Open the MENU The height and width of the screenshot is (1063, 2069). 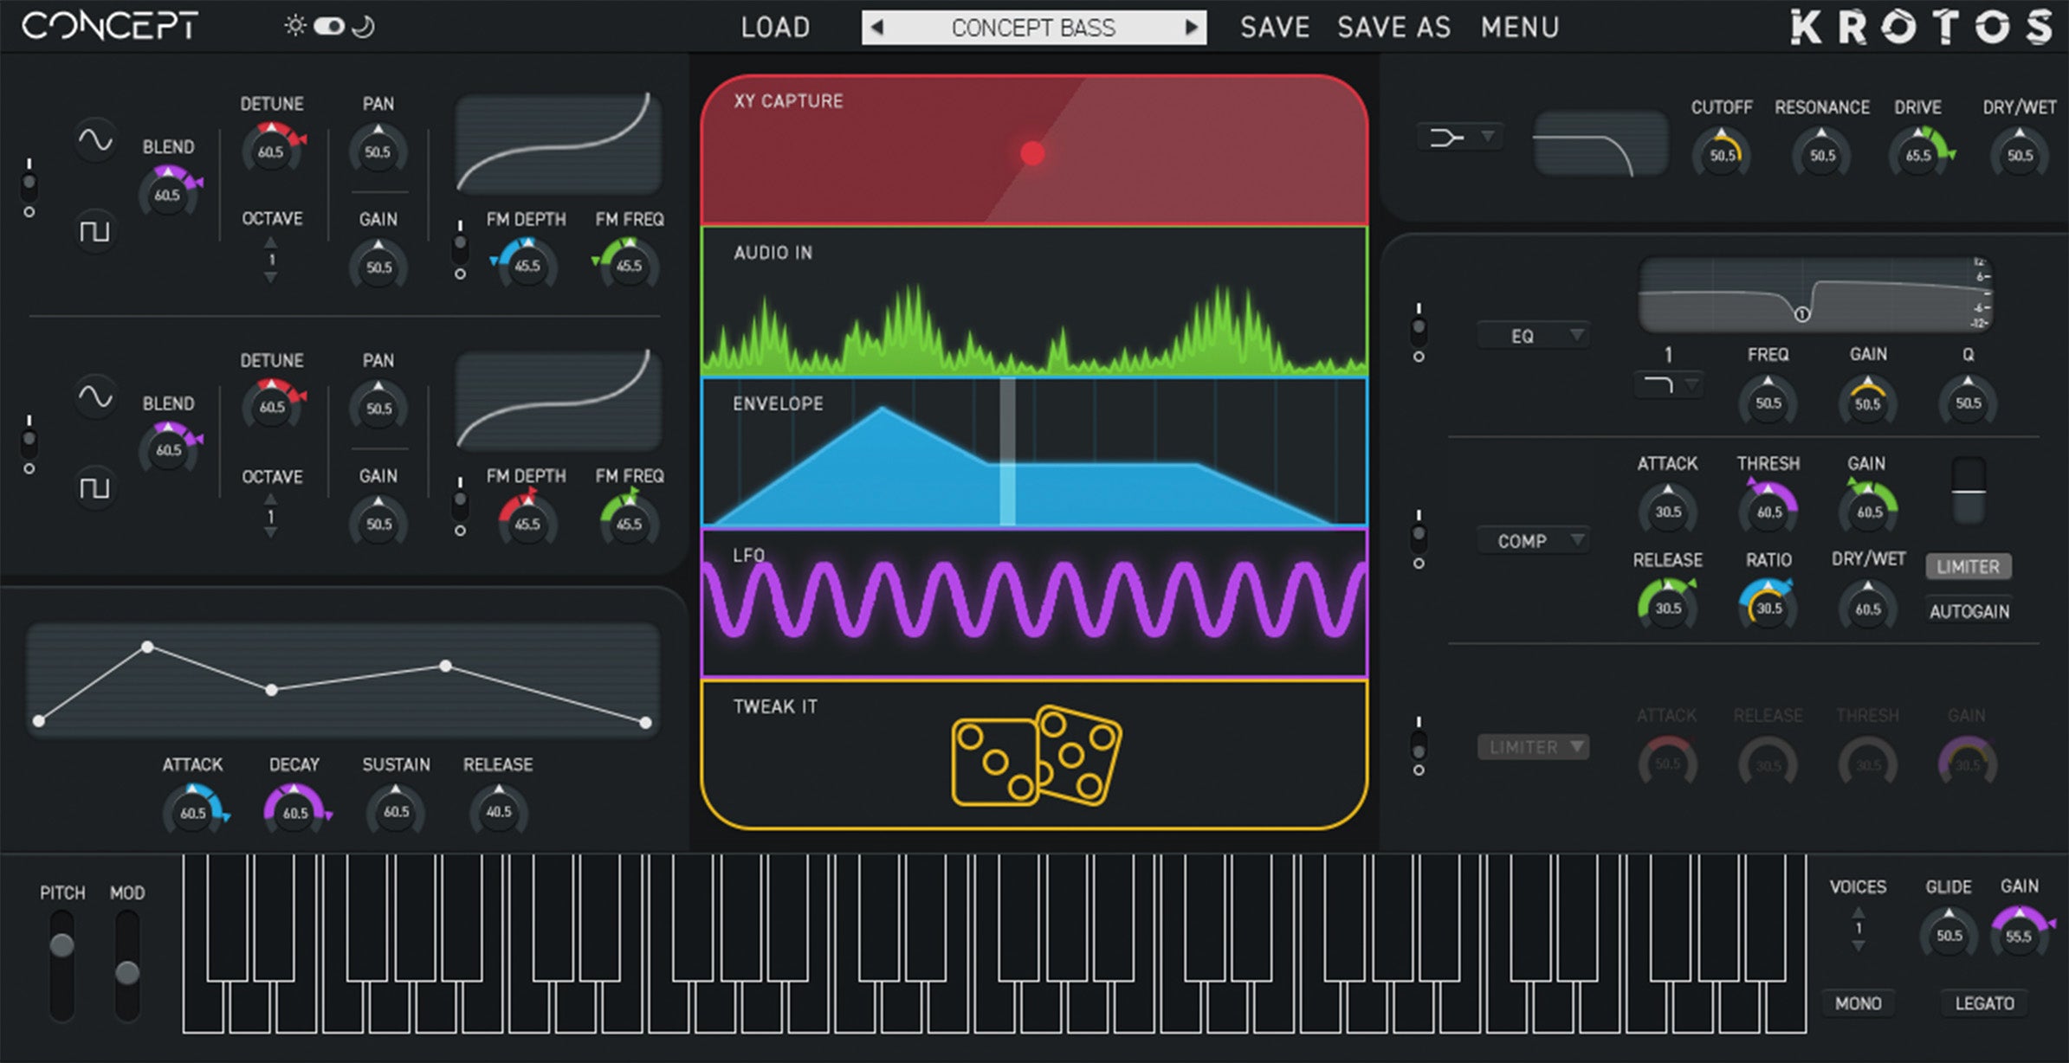pos(1520,27)
